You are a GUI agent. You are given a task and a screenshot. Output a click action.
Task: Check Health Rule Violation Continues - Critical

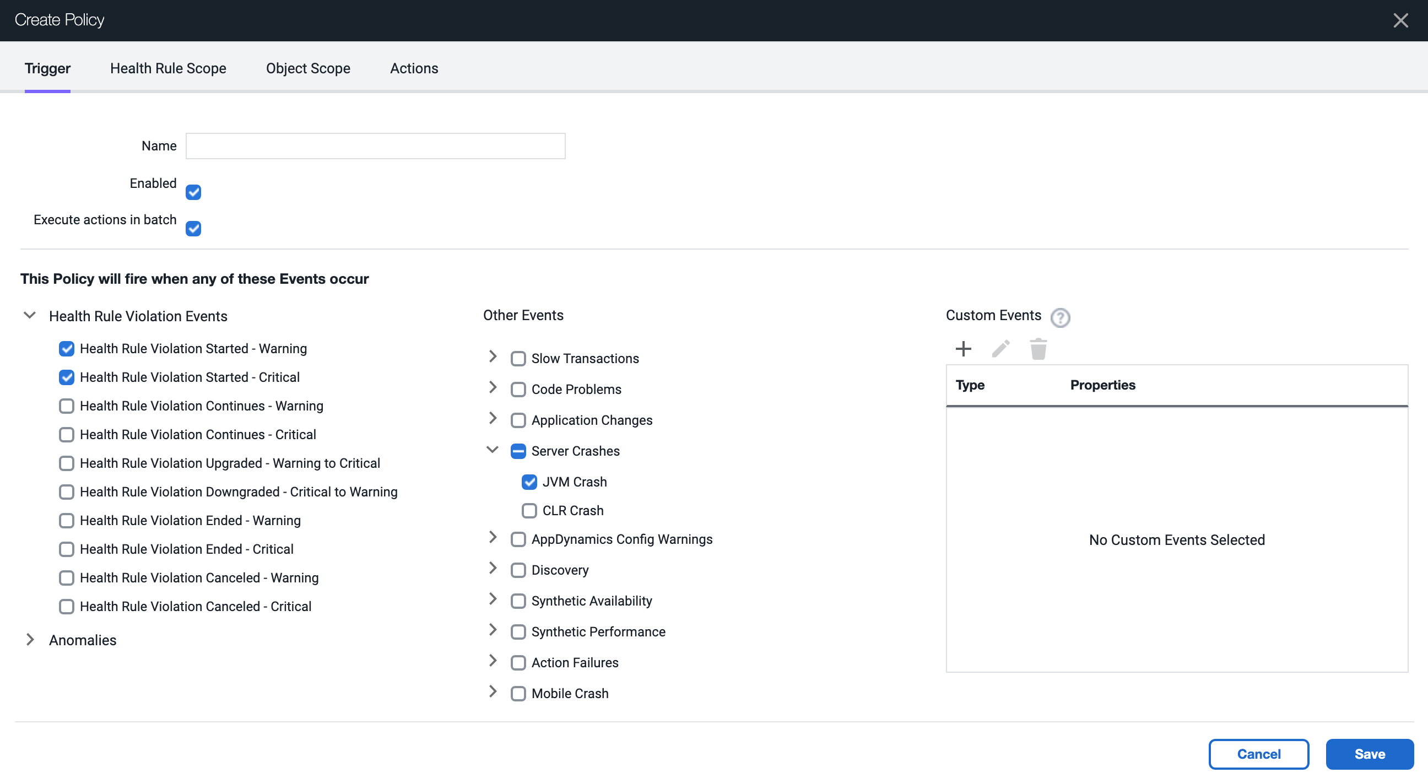click(67, 435)
